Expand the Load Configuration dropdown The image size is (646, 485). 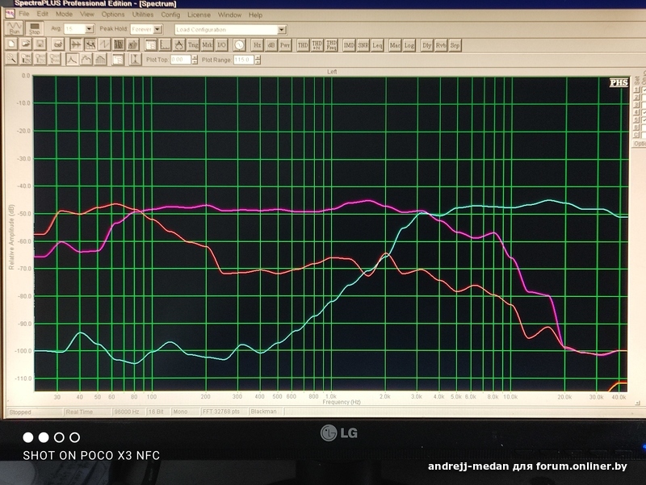(282, 30)
